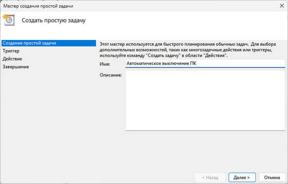Select the "Создание простой задачи" step

pyautogui.click(x=29, y=43)
